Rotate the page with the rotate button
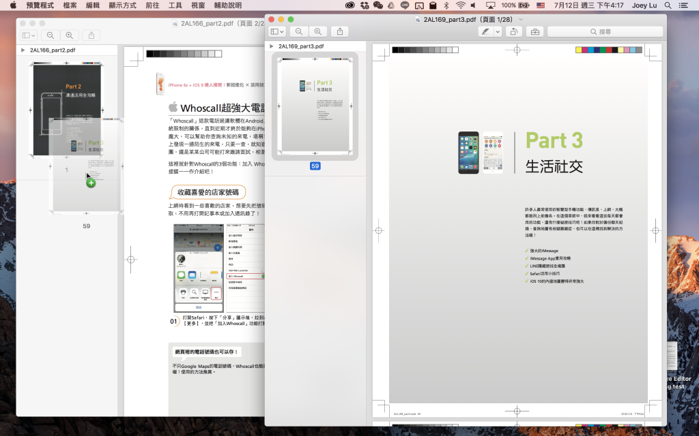This screenshot has width=699, height=436. (513, 31)
